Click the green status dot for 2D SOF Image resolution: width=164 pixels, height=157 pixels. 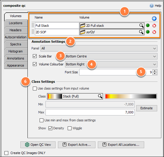pos(148,32)
